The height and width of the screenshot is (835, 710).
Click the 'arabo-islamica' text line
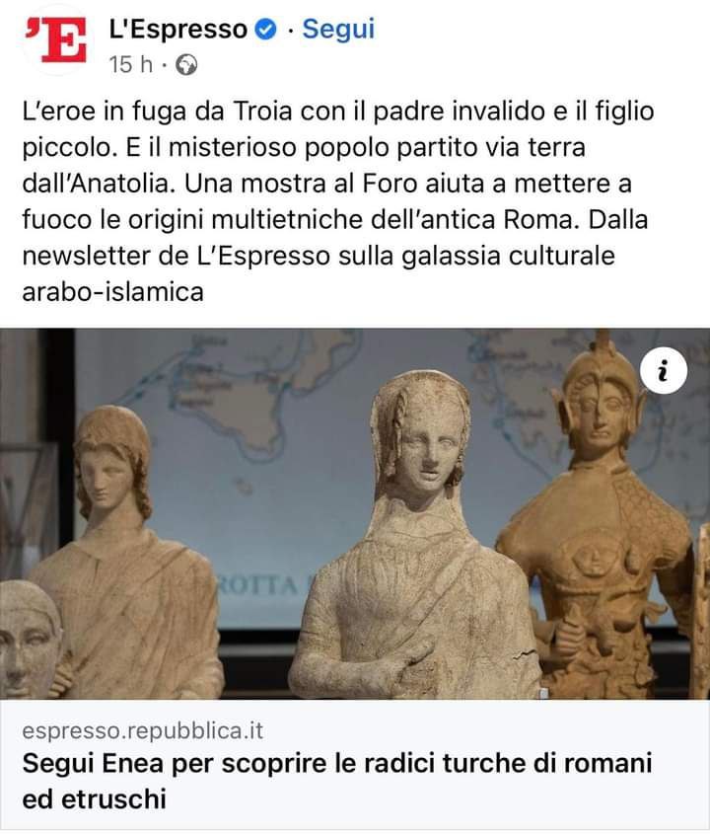coord(112,292)
